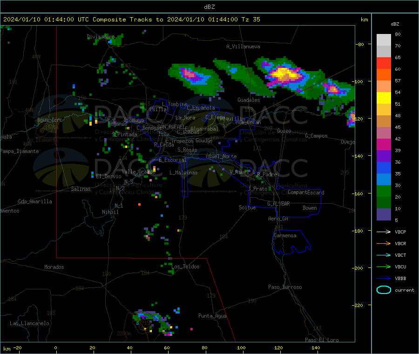Click the Divisadero map label
Viewport: 419px width, 354px height.
(x=101, y=37)
